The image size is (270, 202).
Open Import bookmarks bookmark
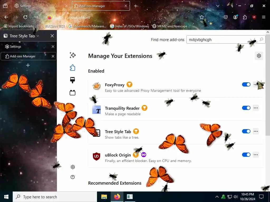click(x=20, y=26)
